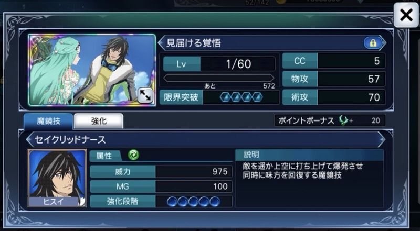The width and height of the screenshot is (420, 231).
Task: Click the left chevron beside セイクリッドナース
Action: point(30,139)
